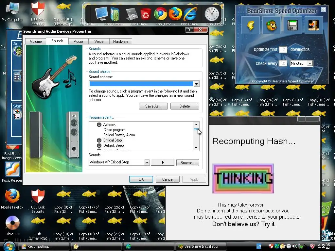This screenshot has width=335, height=251.
Task: Select the Fish (ElmasryXp) desktop icon
Action: pyautogui.click(x=38, y=228)
